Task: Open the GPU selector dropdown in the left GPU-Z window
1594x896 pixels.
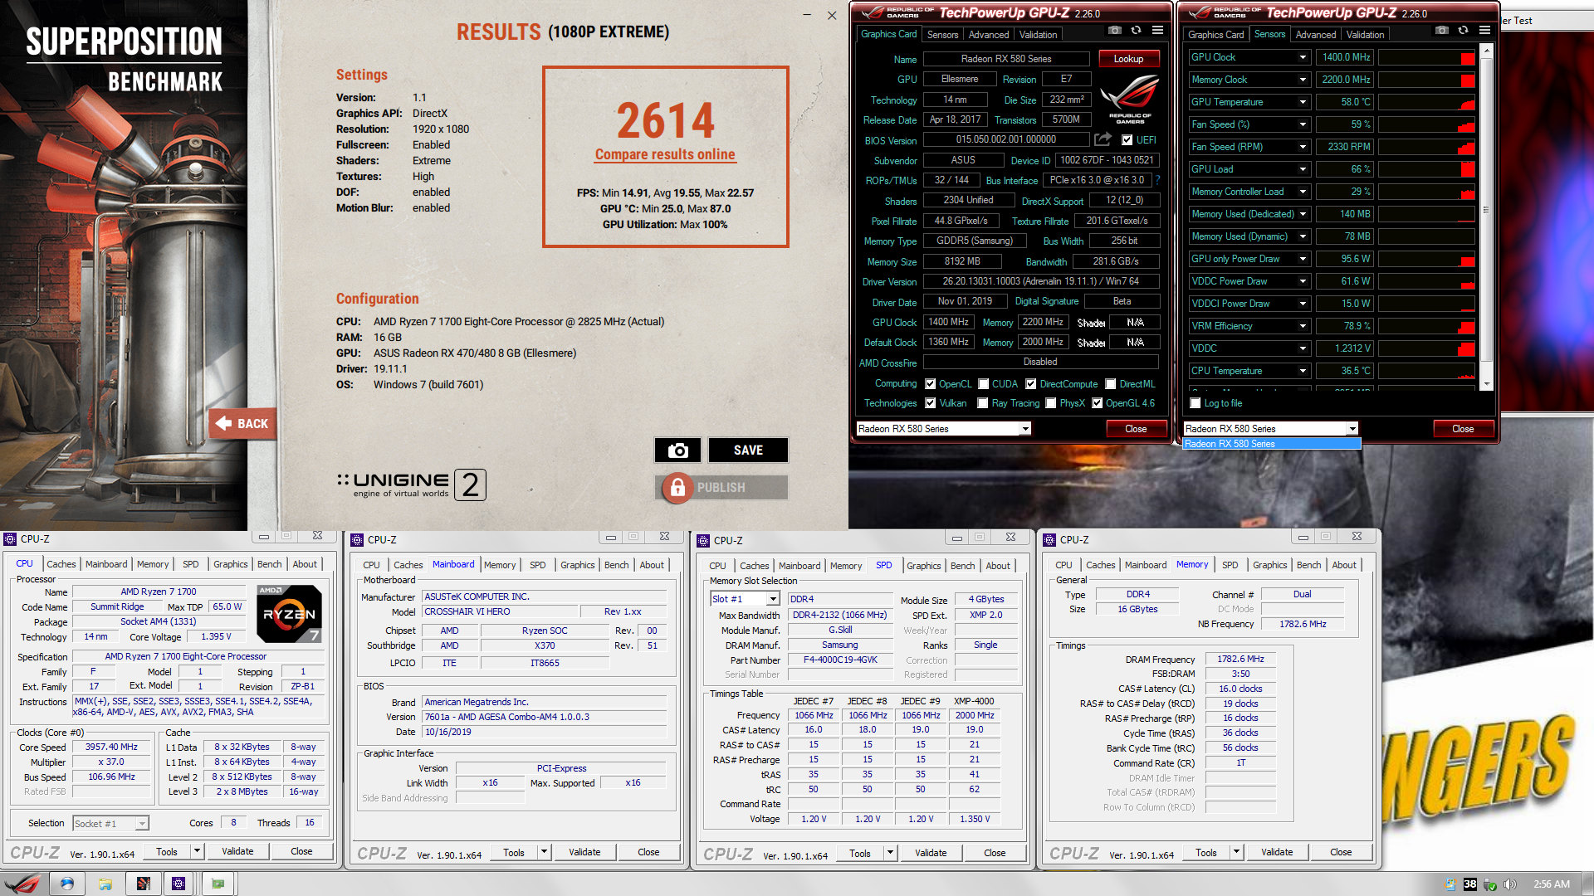Action: click(x=1025, y=429)
